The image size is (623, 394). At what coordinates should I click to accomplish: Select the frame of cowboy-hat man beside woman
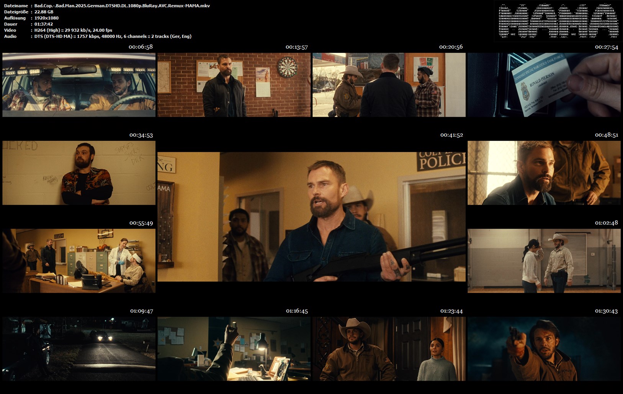(x=389, y=349)
